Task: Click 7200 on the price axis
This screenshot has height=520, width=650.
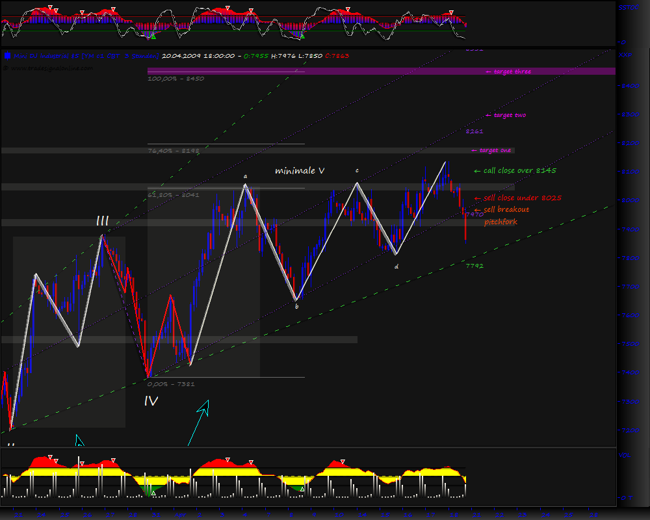Action: coord(630,430)
